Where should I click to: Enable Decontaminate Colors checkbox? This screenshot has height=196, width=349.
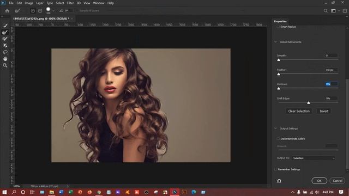[278, 139]
